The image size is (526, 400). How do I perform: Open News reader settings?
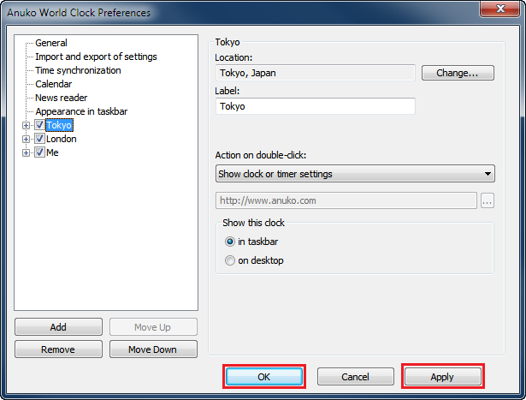pyautogui.click(x=61, y=98)
